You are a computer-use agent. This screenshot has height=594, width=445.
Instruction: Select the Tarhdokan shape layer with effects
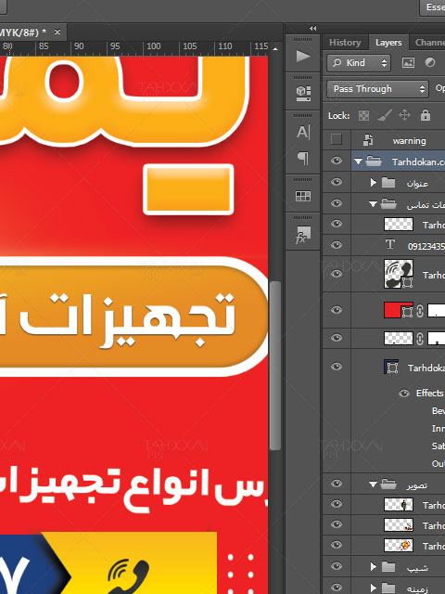coord(390,368)
